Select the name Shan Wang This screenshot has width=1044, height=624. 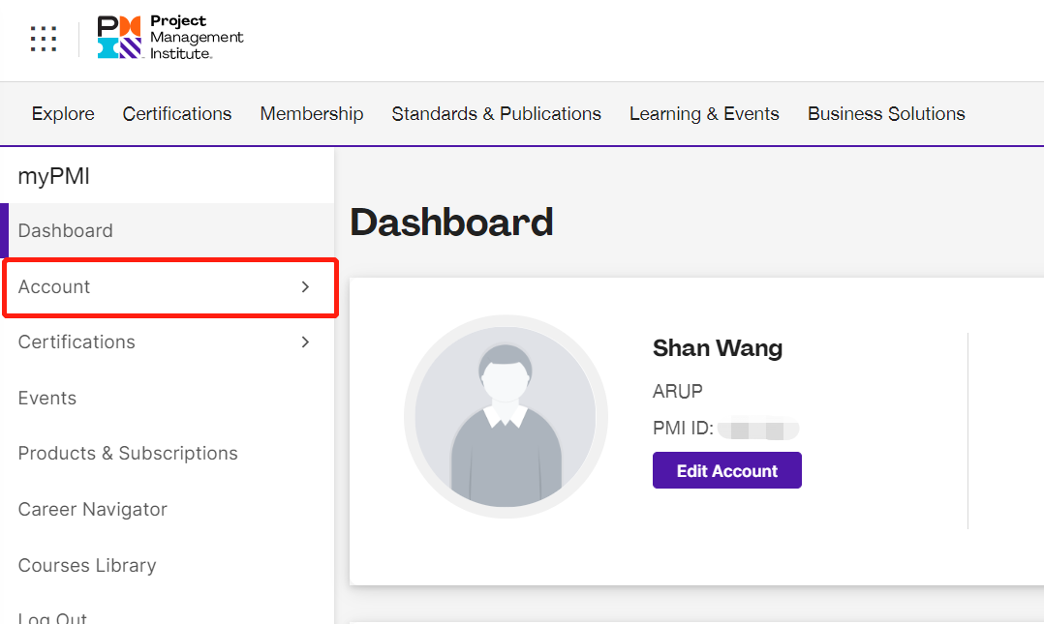[717, 348]
